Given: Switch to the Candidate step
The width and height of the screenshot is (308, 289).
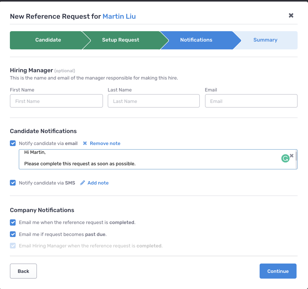Looking at the screenshot, I should (x=48, y=40).
